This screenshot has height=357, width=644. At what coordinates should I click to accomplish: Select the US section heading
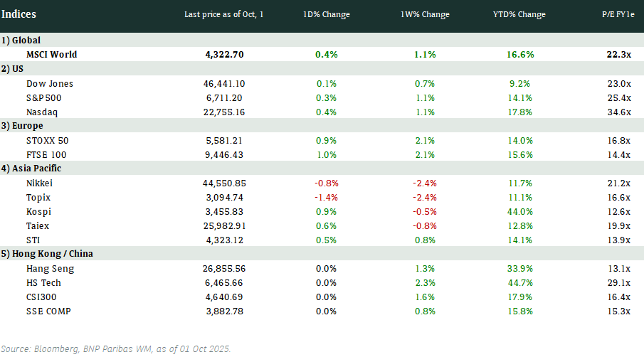(x=14, y=69)
